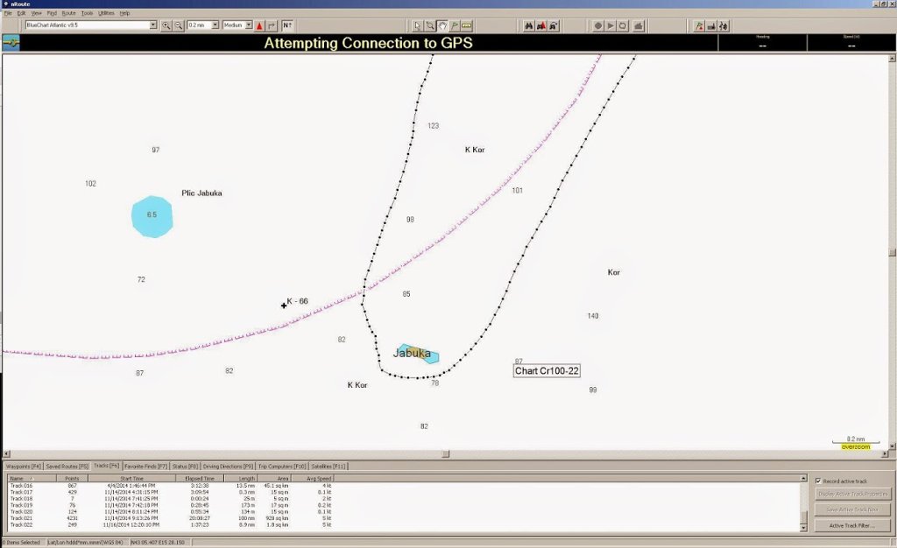Select the arrow selection tool

[418, 25]
